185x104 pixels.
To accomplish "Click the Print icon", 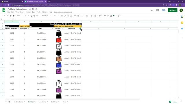I will 11,16.
